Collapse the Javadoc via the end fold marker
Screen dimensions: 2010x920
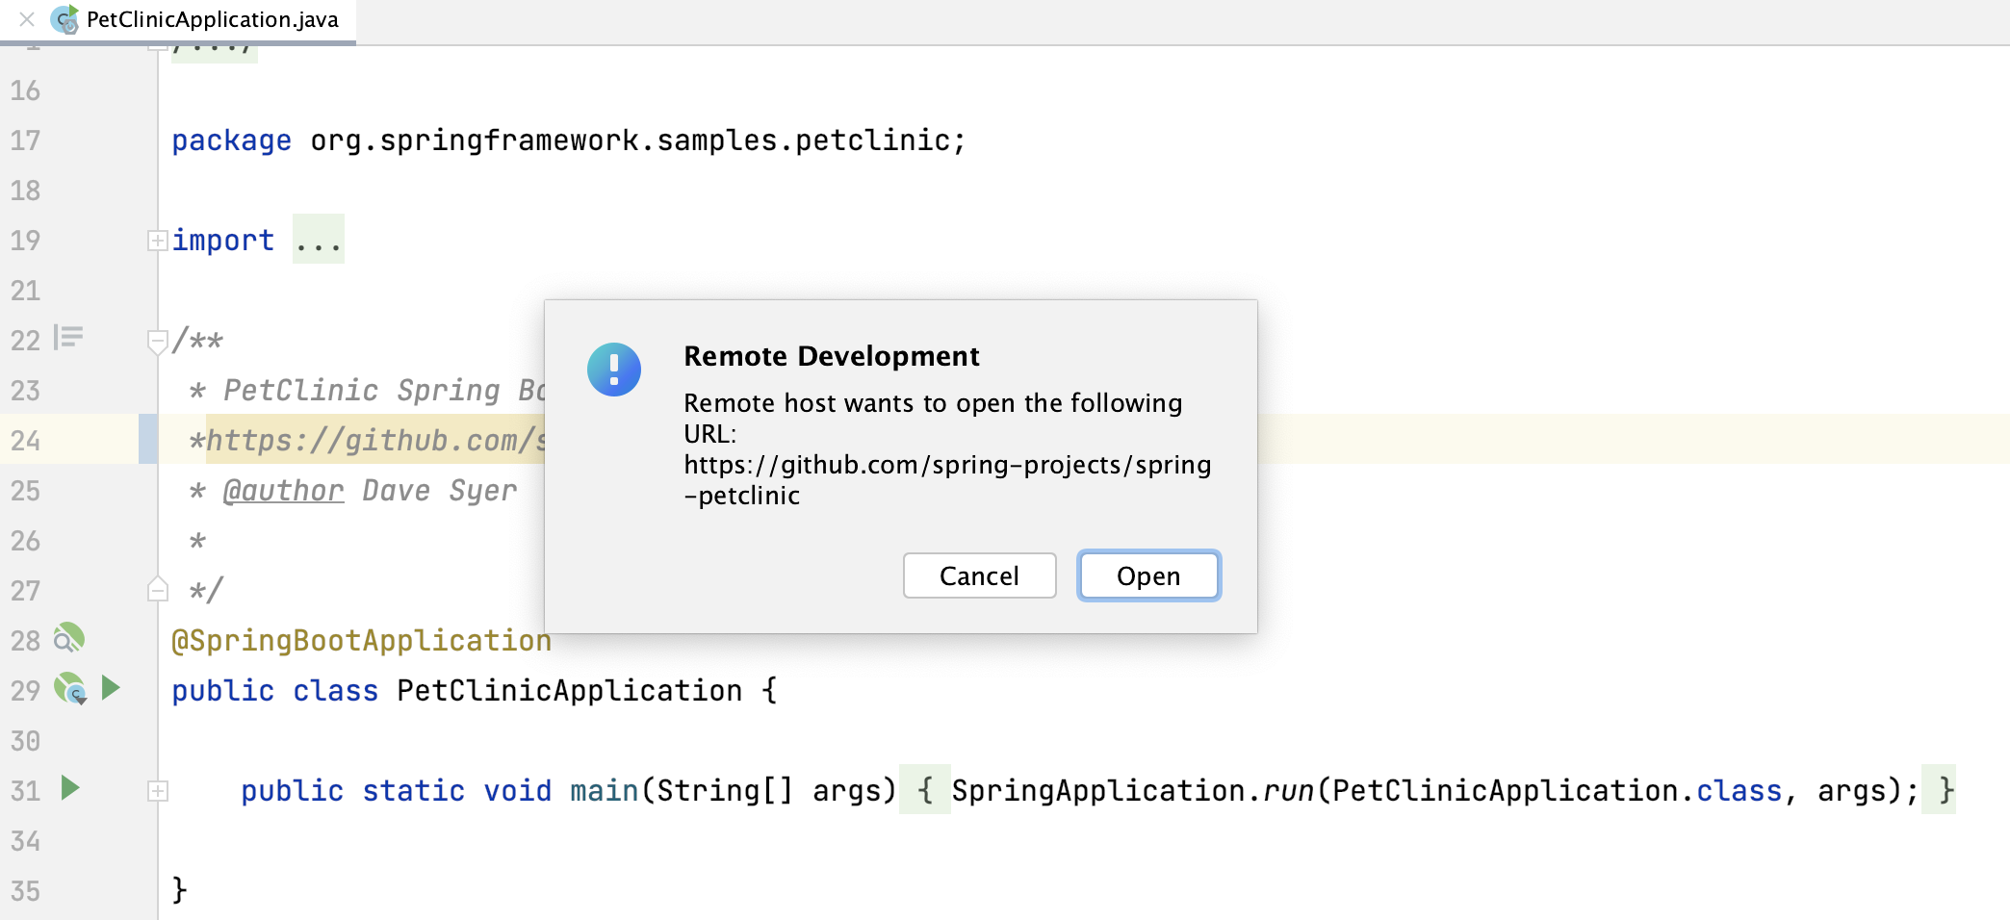[x=157, y=589]
